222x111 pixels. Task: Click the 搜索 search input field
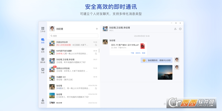74,36
